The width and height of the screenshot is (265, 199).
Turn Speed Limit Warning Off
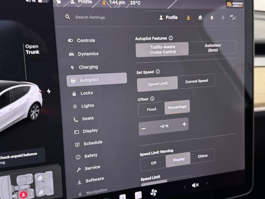coord(153,163)
